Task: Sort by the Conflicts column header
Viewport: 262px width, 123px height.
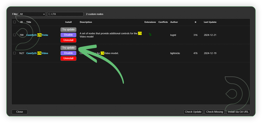Action: click(x=163, y=22)
